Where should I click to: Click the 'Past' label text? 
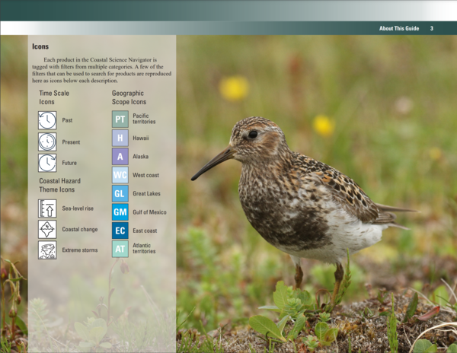pyautogui.click(x=67, y=120)
